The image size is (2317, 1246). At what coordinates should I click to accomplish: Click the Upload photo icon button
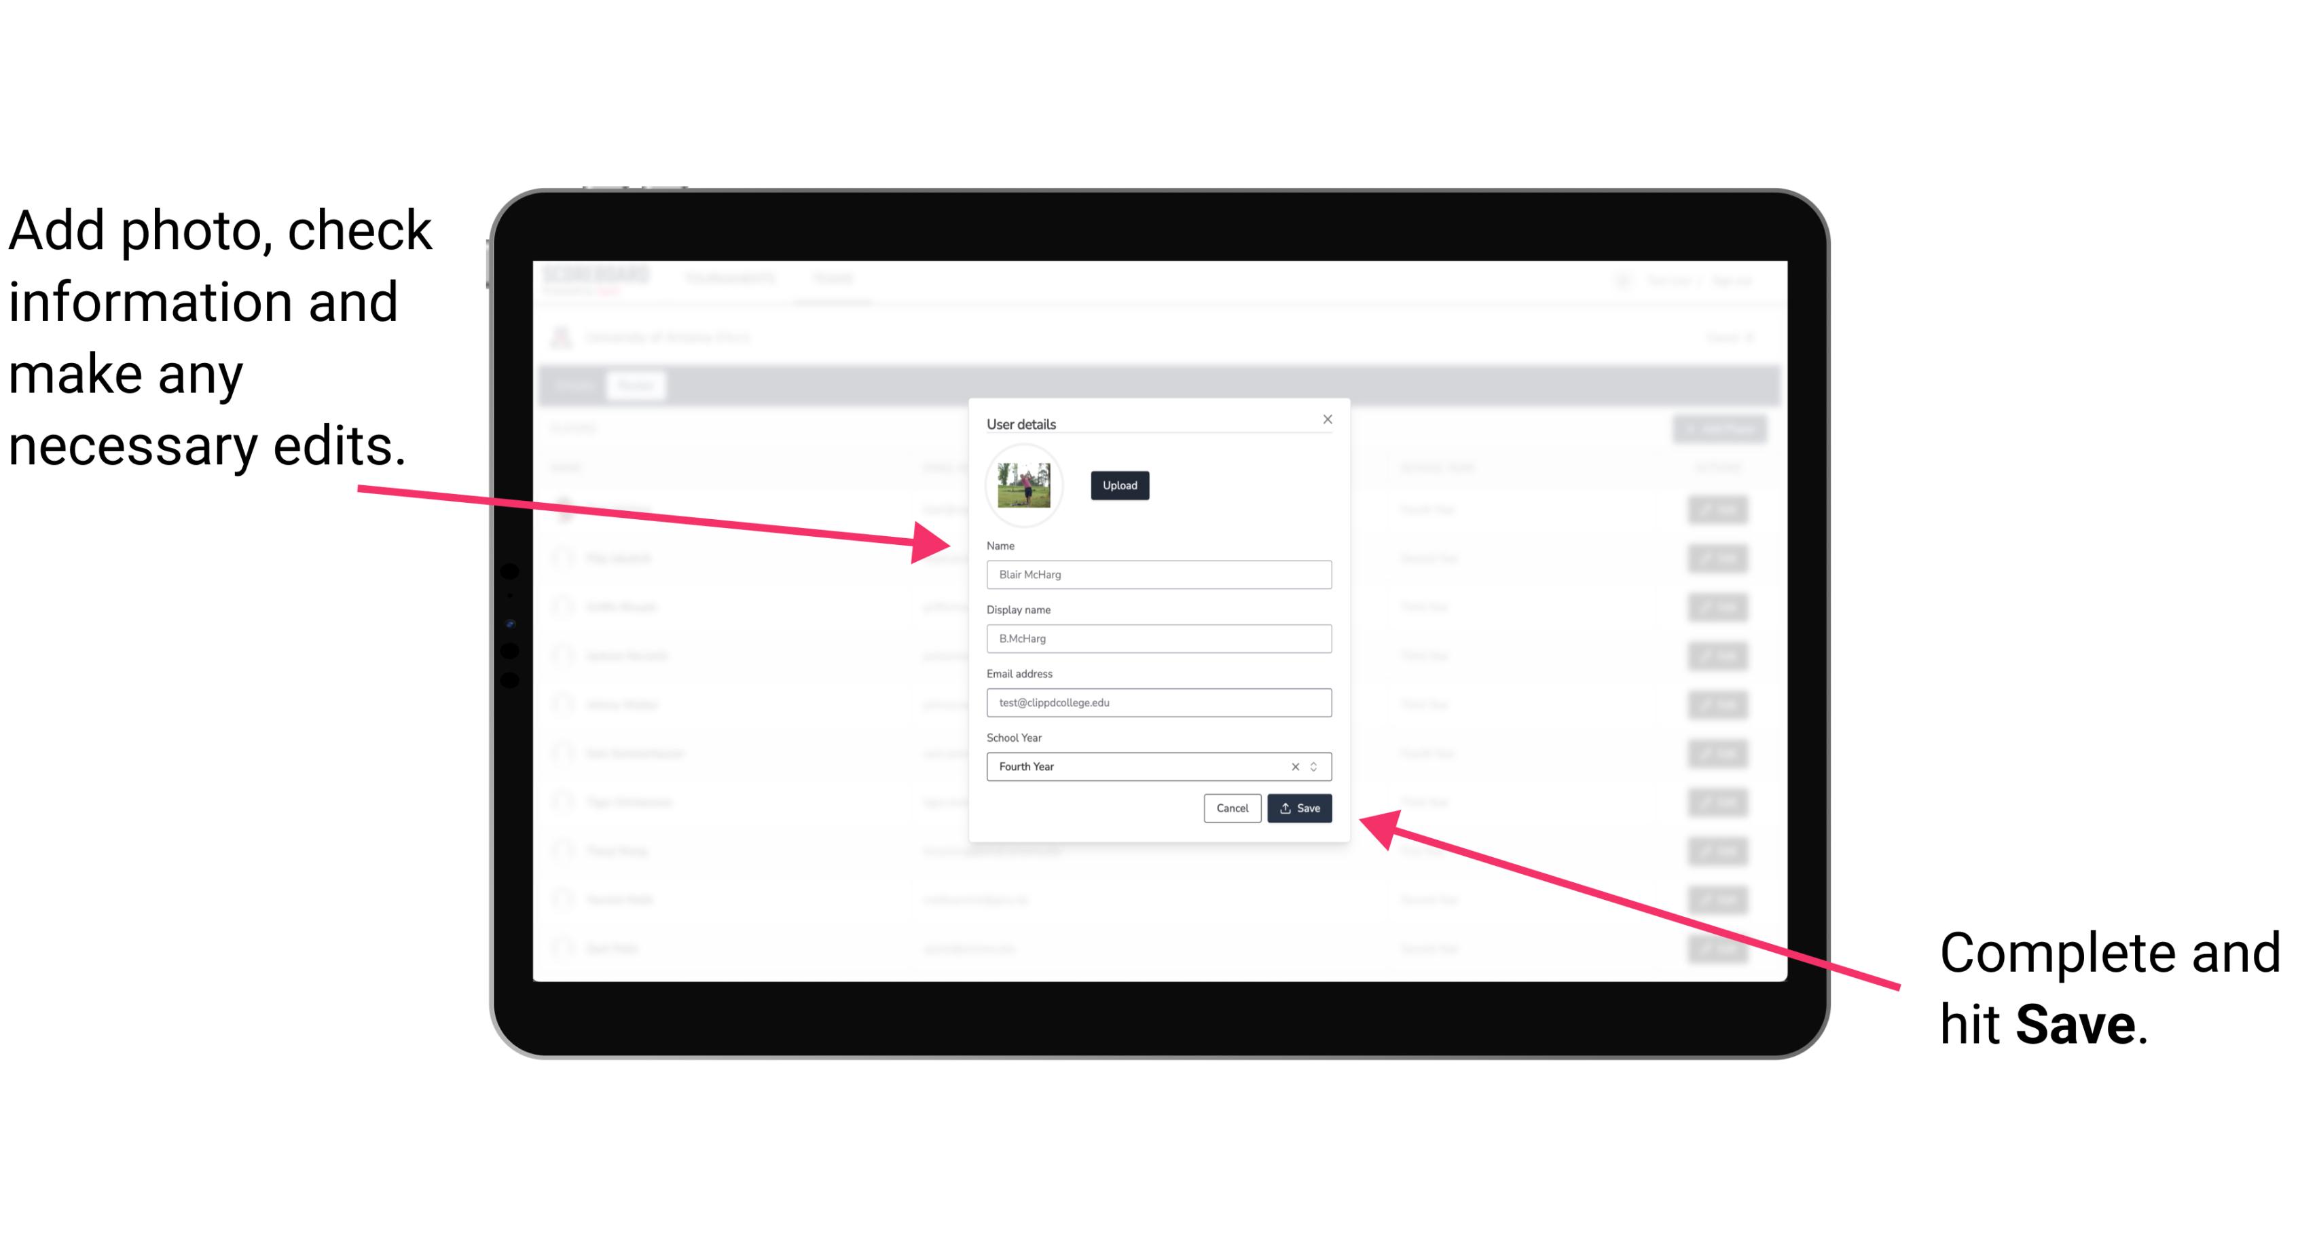coord(1118,485)
